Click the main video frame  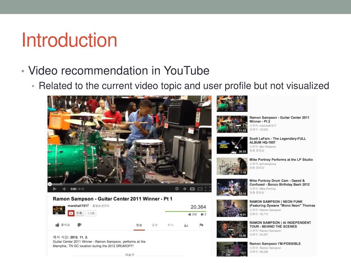click(x=129, y=139)
